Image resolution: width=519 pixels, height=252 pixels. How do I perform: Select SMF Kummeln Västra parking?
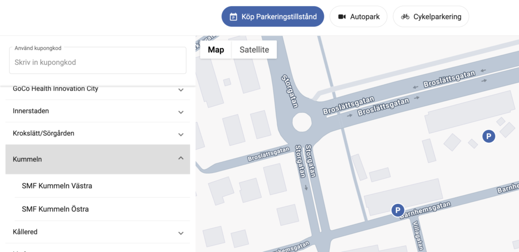pos(57,186)
